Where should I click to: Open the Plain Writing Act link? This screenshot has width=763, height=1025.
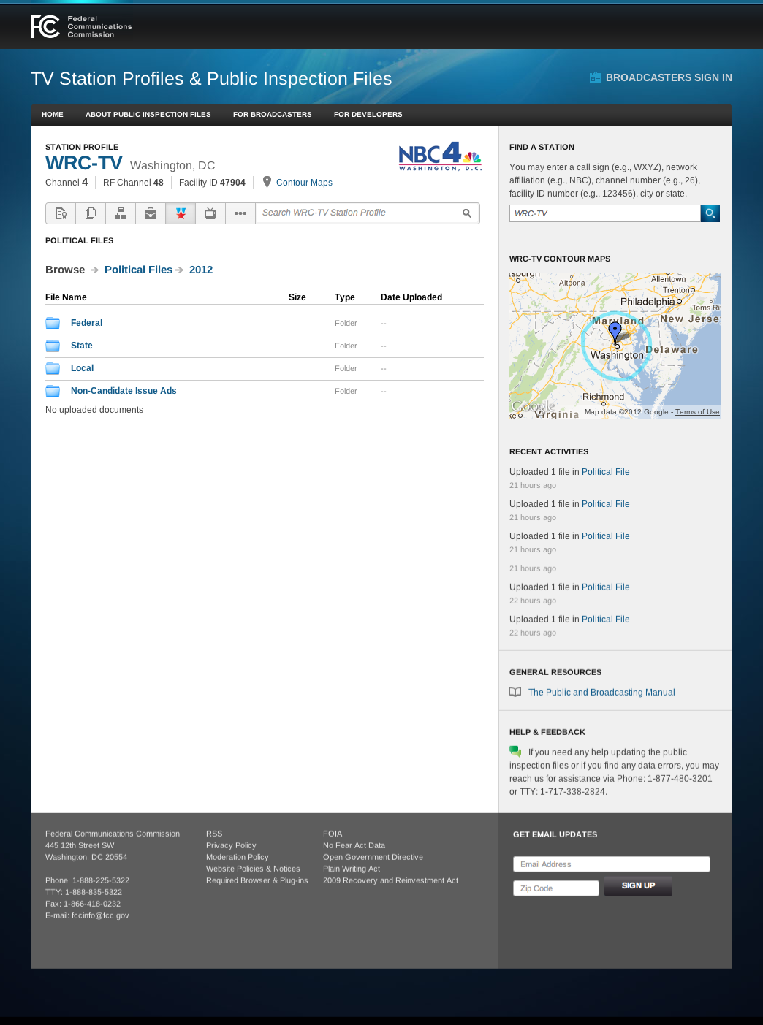coord(352,869)
